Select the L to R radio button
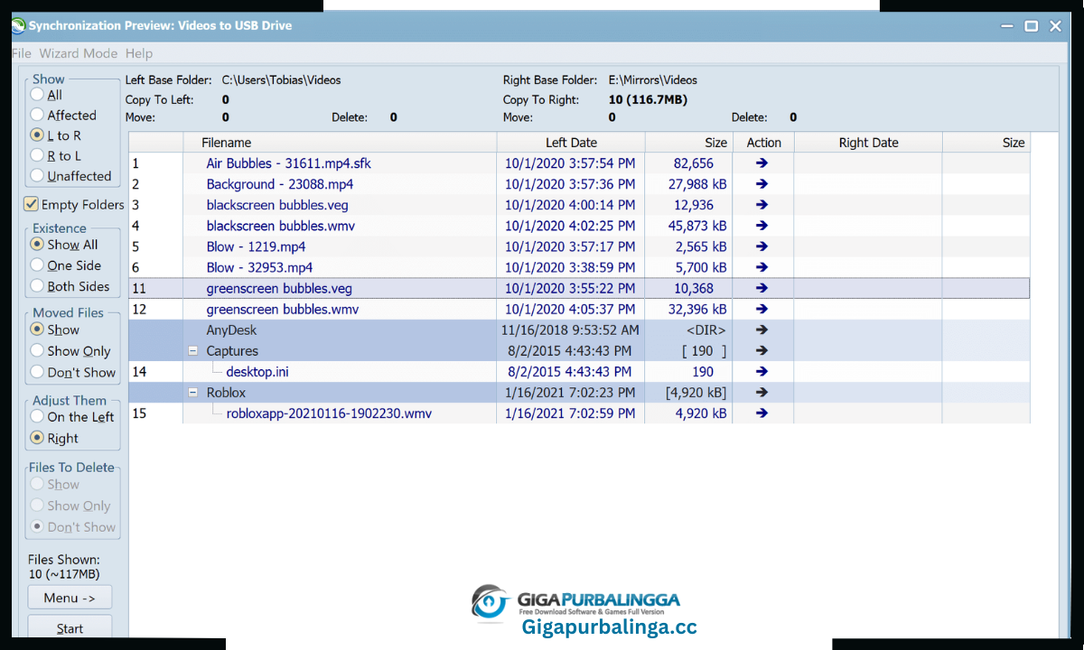The image size is (1084, 650). point(37,135)
